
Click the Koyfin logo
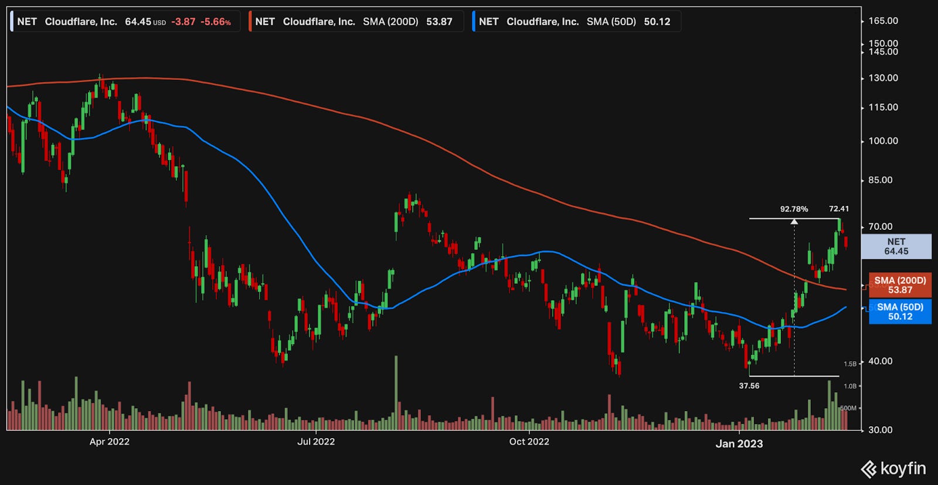coord(893,469)
